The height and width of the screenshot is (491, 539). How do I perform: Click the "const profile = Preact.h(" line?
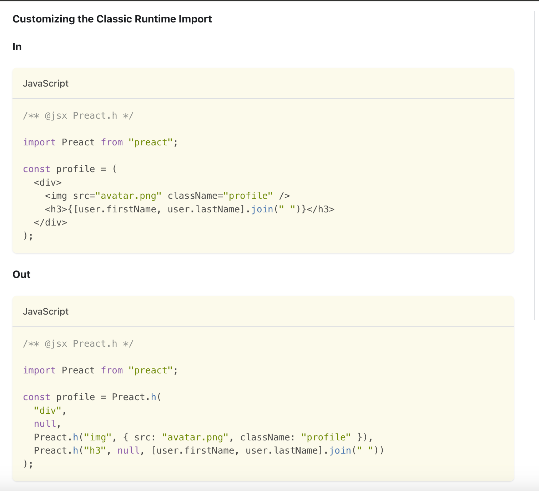pyautogui.click(x=92, y=397)
